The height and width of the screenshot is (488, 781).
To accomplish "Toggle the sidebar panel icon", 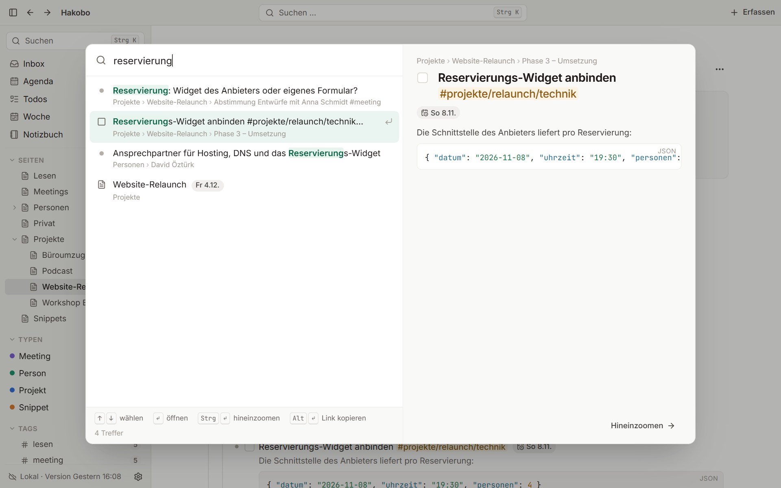I will pyautogui.click(x=13, y=13).
